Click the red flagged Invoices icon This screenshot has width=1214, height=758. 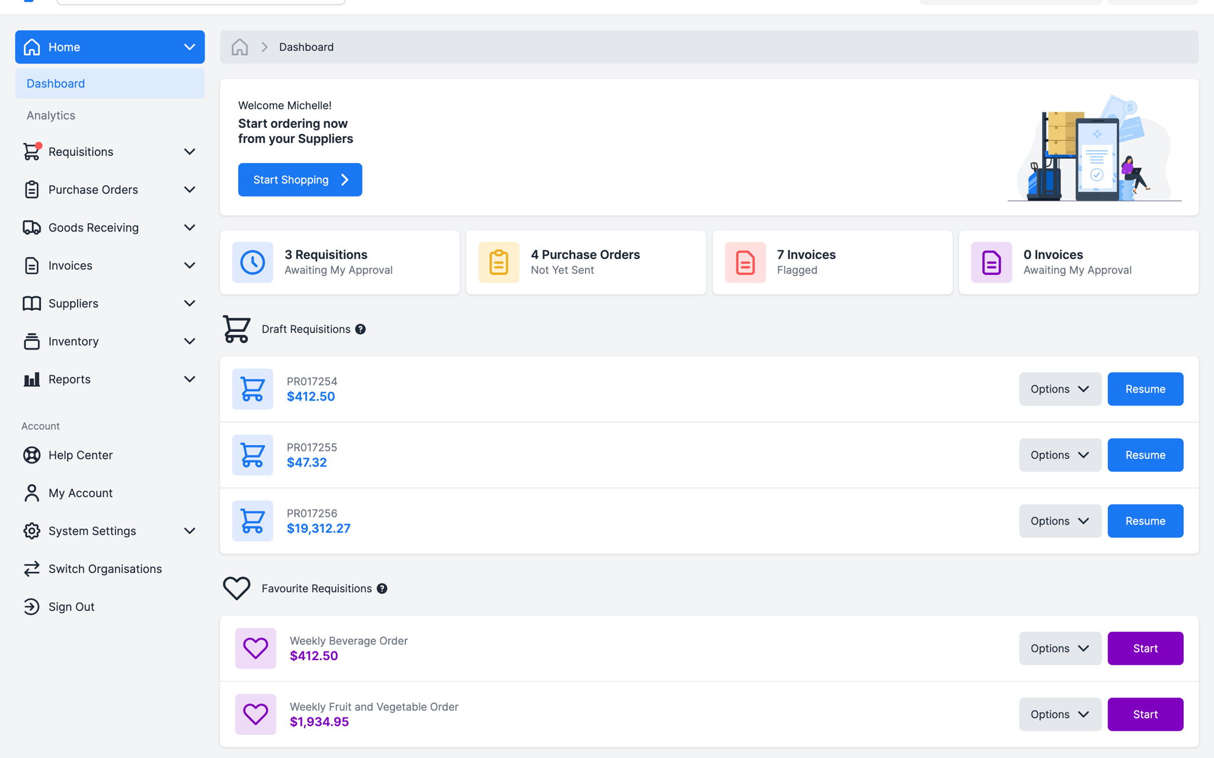pyautogui.click(x=745, y=263)
